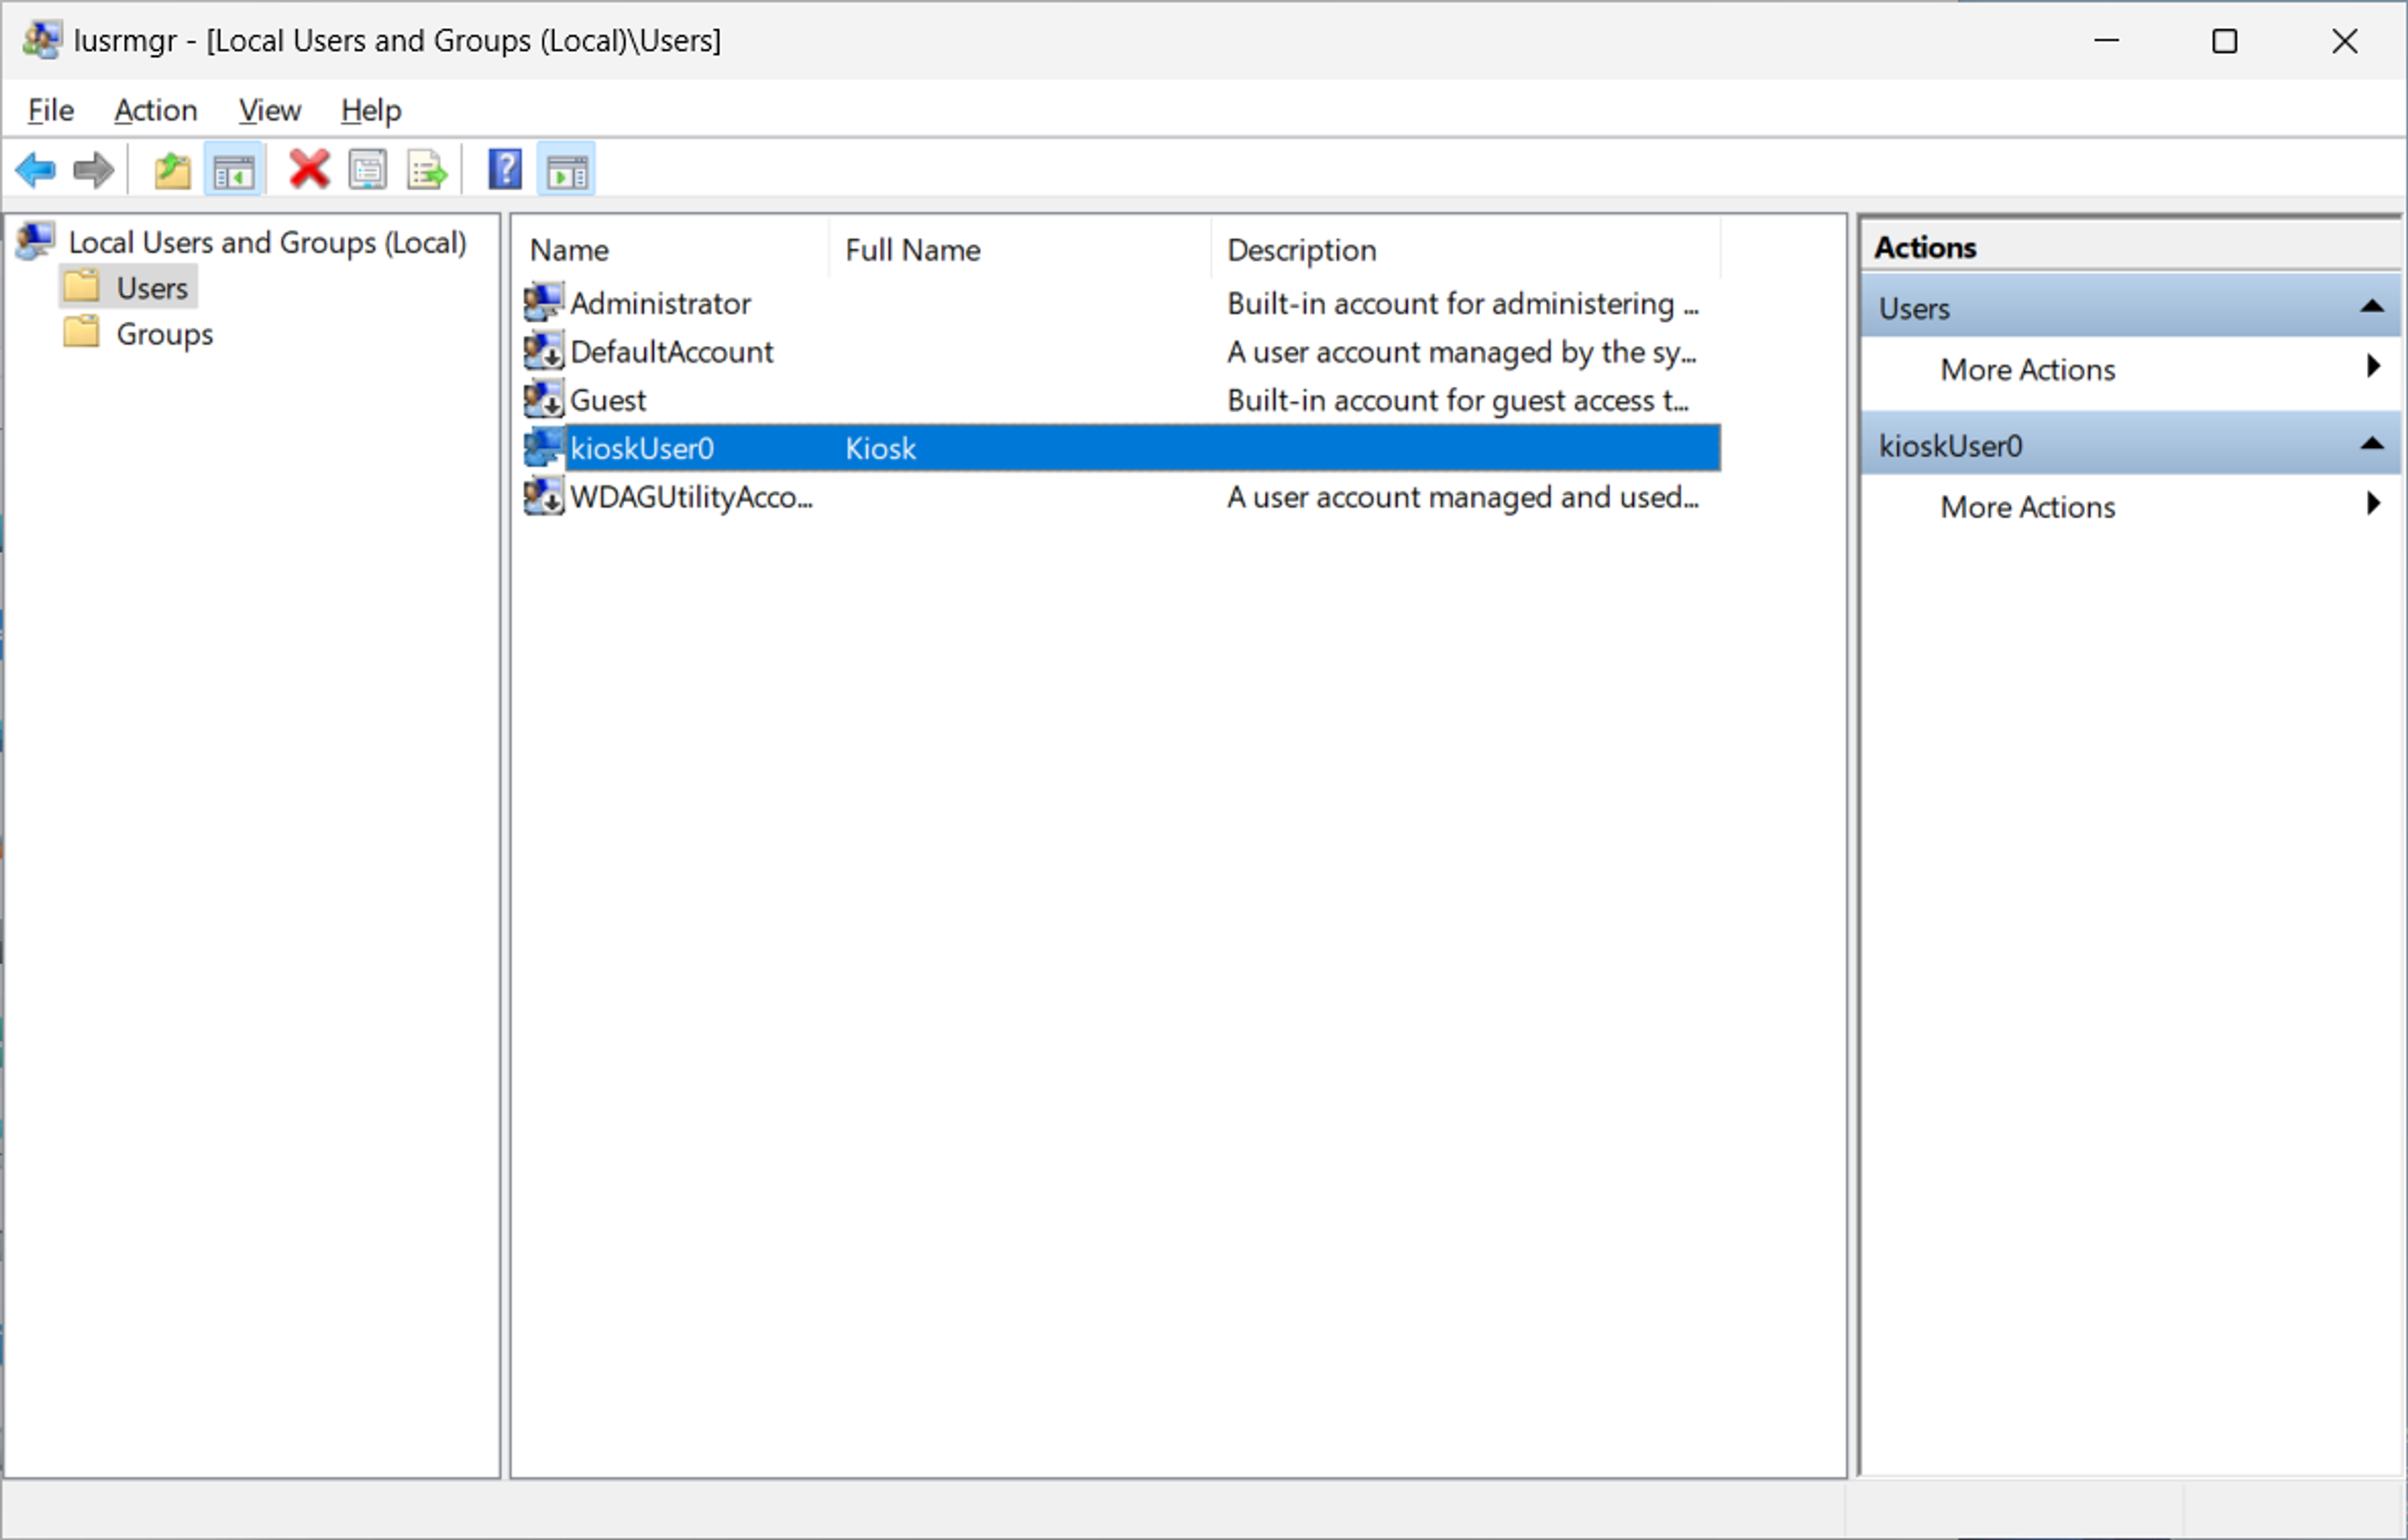Viewport: 2408px width, 1540px height.
Task: Close the lusrmgr window
Action: point(2344,41)
